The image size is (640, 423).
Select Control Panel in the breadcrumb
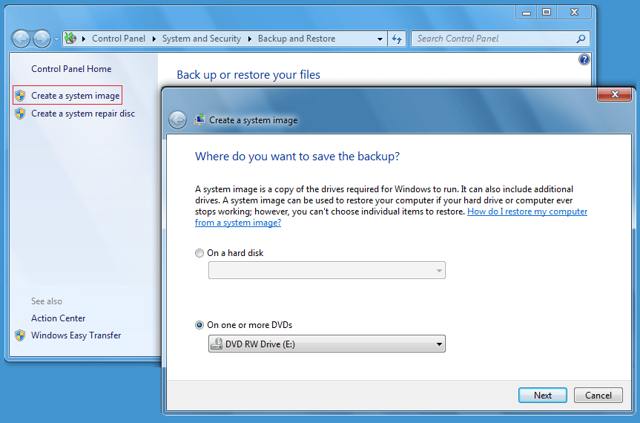pyautogui.click(x=119, y=39)
